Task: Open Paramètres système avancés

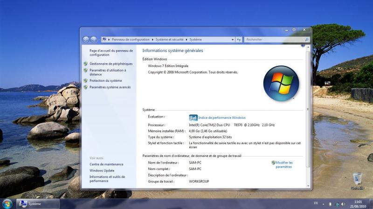Action: [x=110, y=87]
